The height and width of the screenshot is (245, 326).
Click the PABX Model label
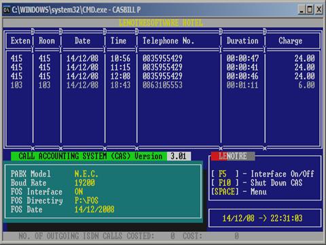tap(31, 174)
